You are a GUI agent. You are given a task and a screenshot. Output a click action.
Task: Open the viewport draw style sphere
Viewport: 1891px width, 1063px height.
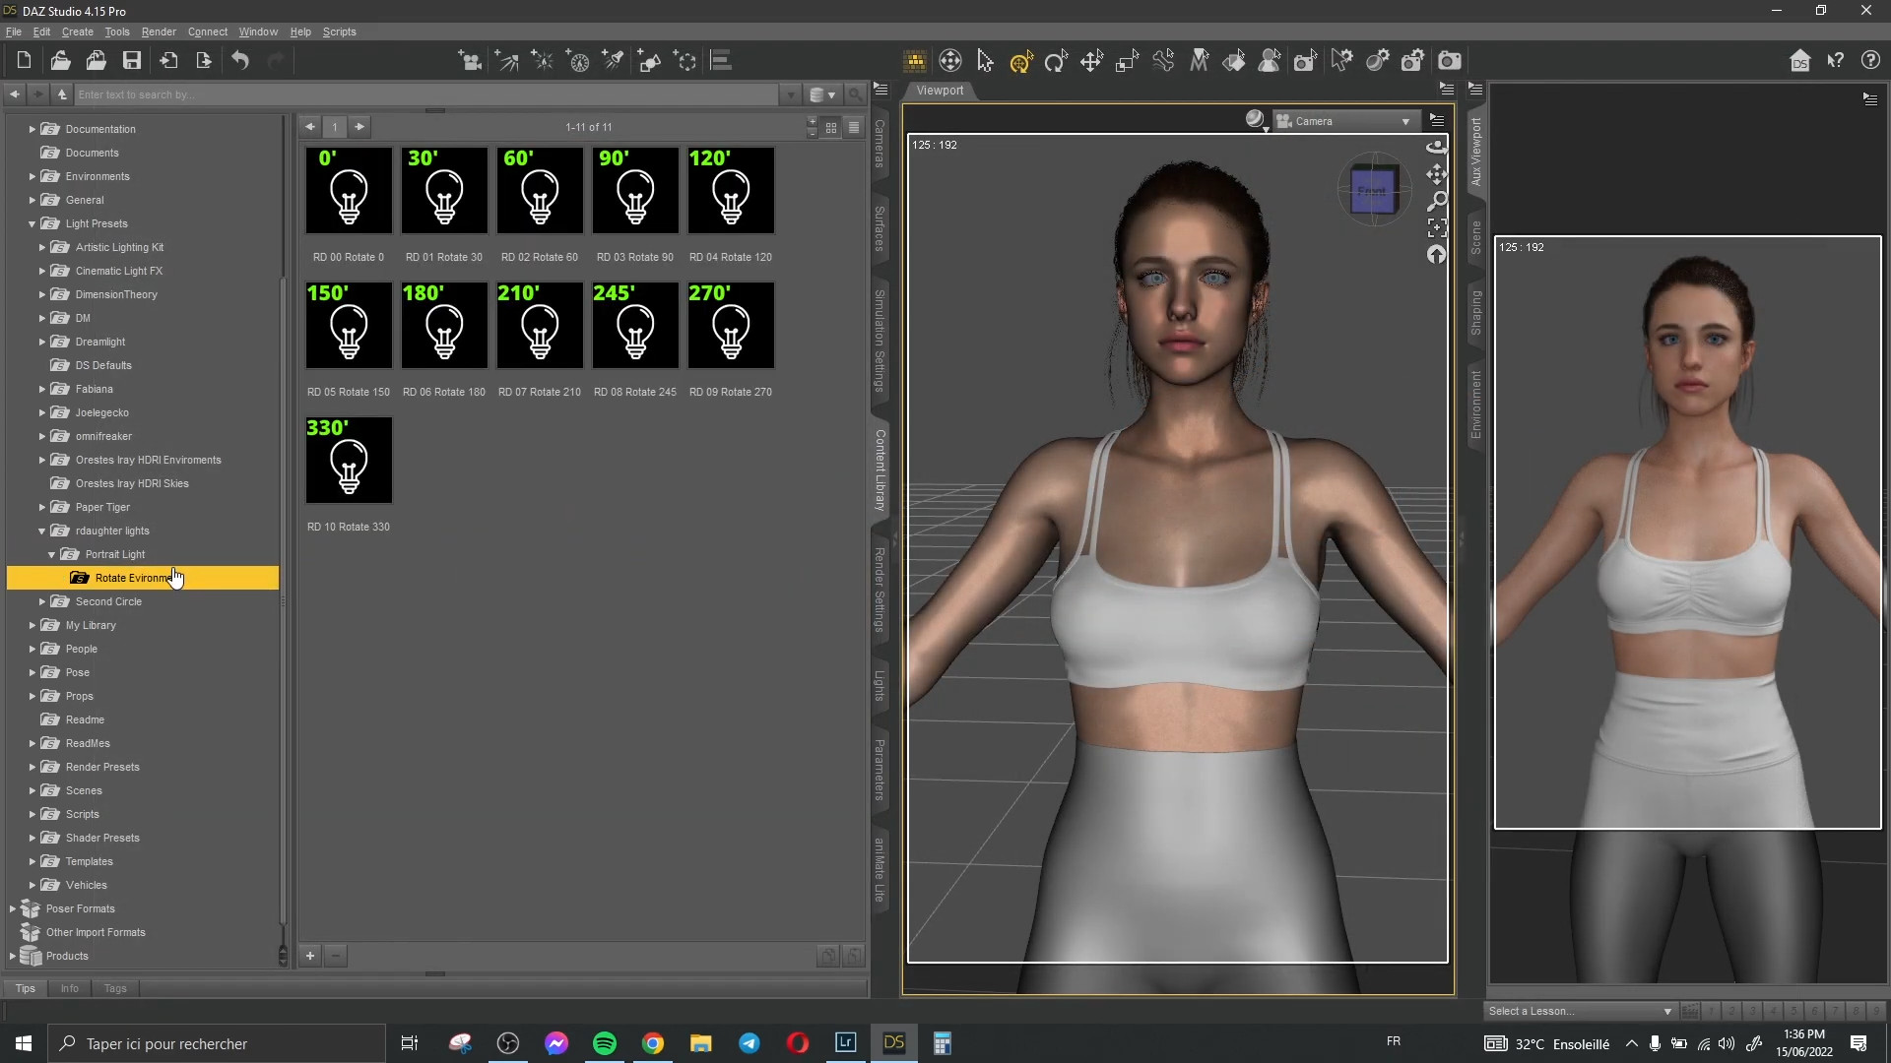[x=1255, y=120]
